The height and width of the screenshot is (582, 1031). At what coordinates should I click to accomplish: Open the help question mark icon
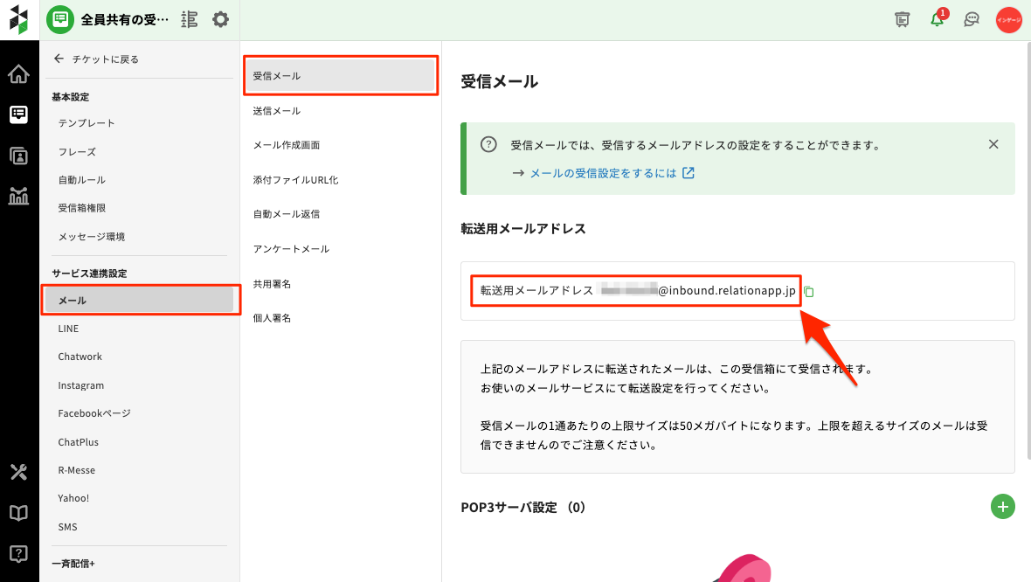pos(18,553)
